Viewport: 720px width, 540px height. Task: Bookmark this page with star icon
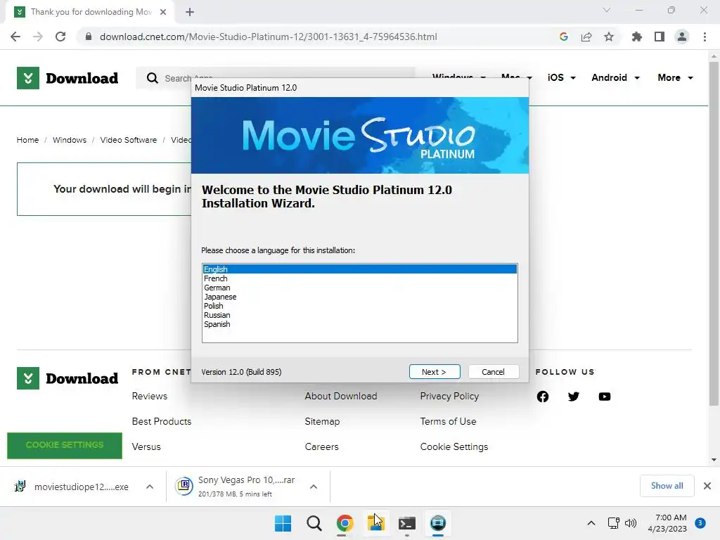pyautogui.click(x=609, y=37)
